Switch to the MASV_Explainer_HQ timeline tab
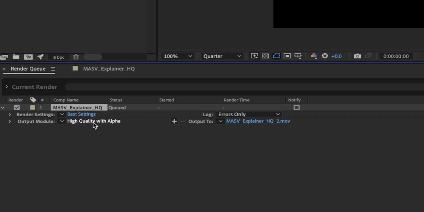 coord(108,69)
